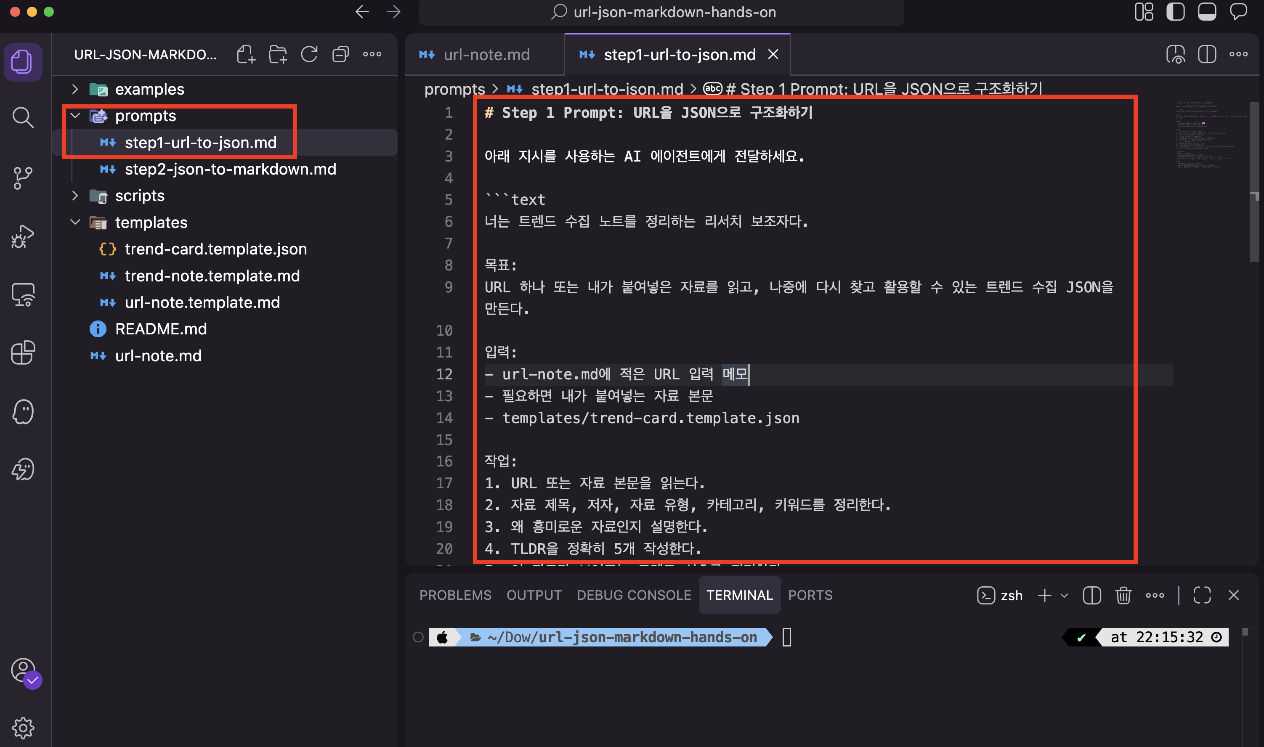1264x747 pixels.
Task: Open the Run and Debug view
Action: [23, 236]
